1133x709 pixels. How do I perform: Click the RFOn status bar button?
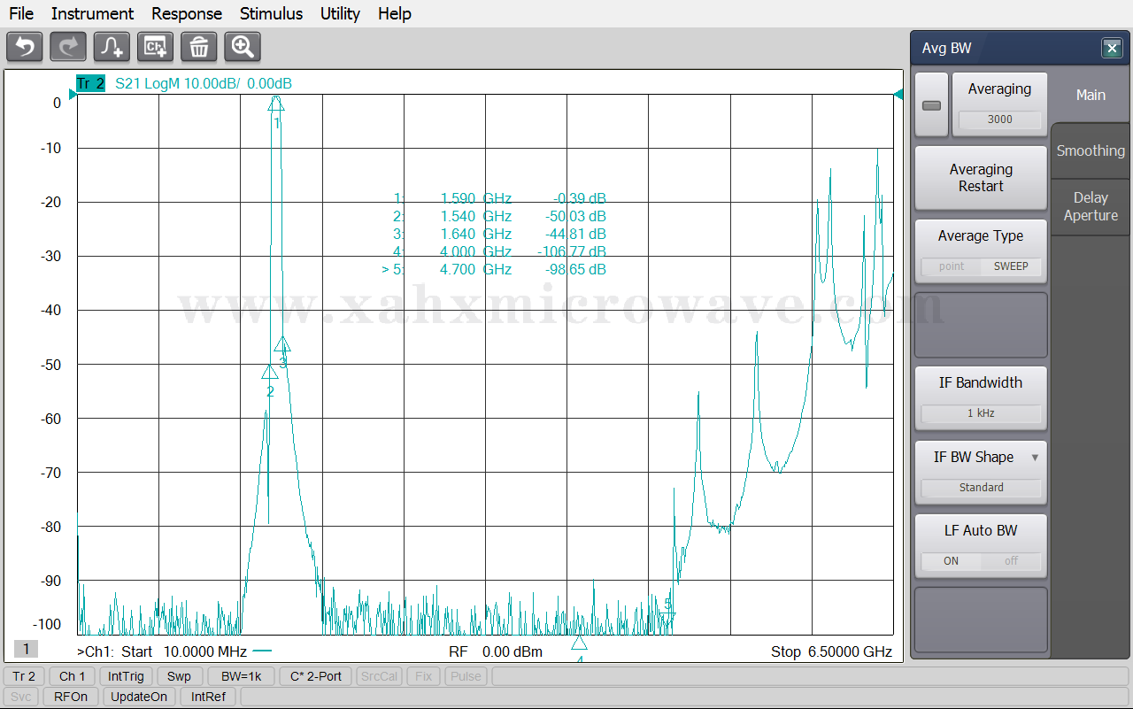pyautogui.click(x=71, y=697)
